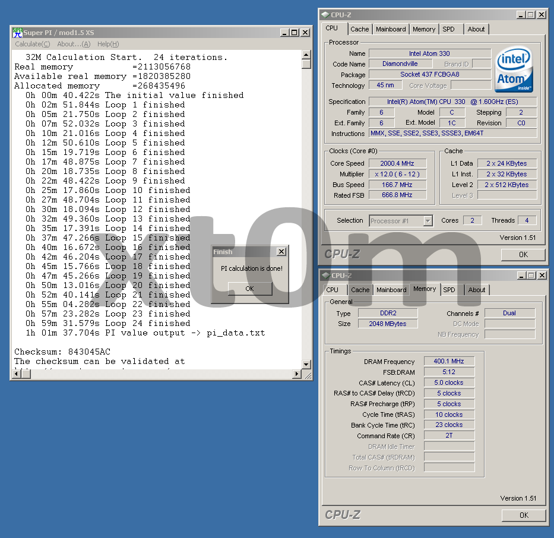Click OK in the Finish dialog
554x538 pixels.
pos(250,289)
